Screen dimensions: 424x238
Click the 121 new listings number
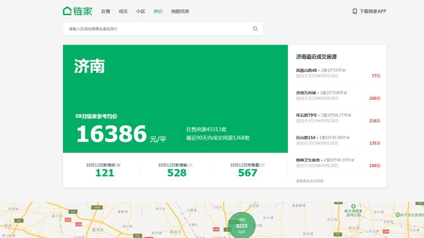click(105, 173)
